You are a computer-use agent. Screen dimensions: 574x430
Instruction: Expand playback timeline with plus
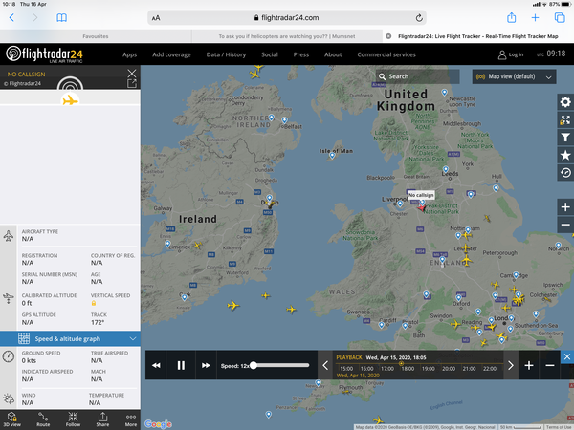pyautogui.click(x=529, y=365)
